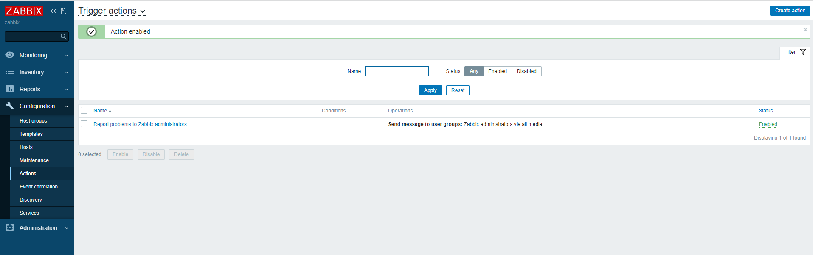Open Host groups in sidebar

coord(42,121)
